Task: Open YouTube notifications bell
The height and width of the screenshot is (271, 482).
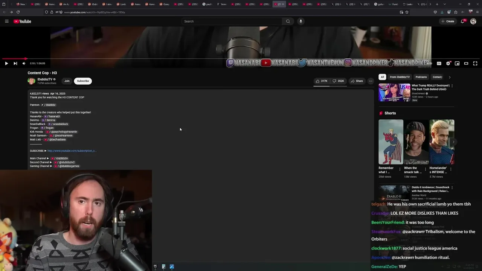Action: (463, 21)
